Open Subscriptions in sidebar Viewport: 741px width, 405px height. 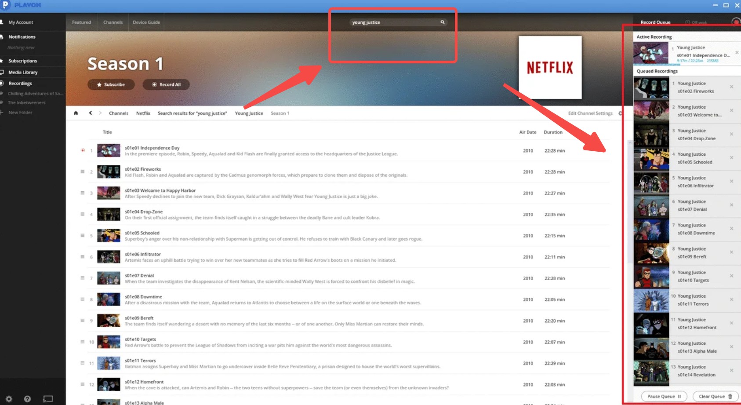23,61
